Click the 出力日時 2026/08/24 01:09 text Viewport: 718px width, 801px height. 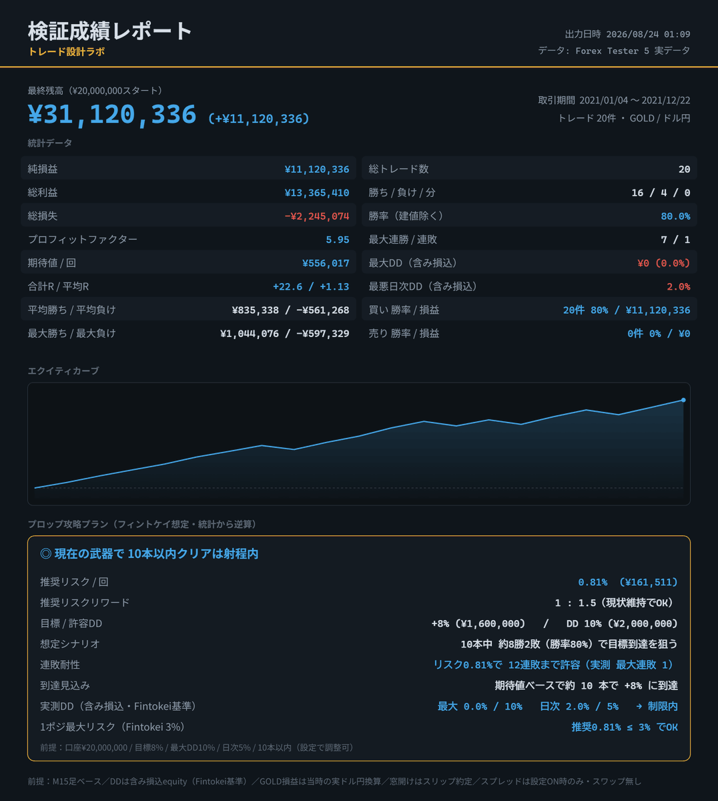click(x=627, y=34)
